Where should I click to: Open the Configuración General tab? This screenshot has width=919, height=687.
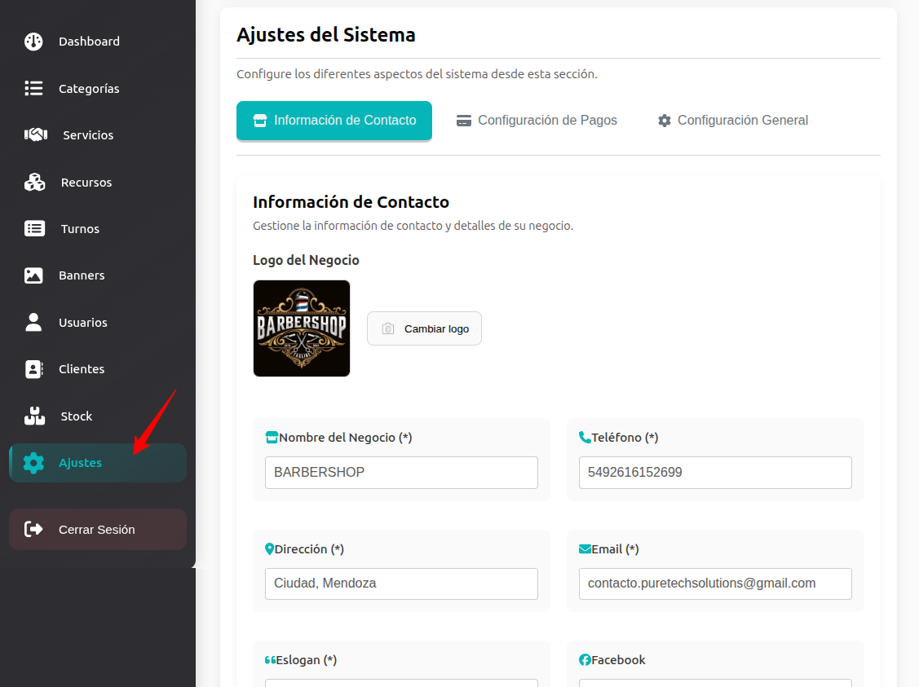(x=732, y=121)
